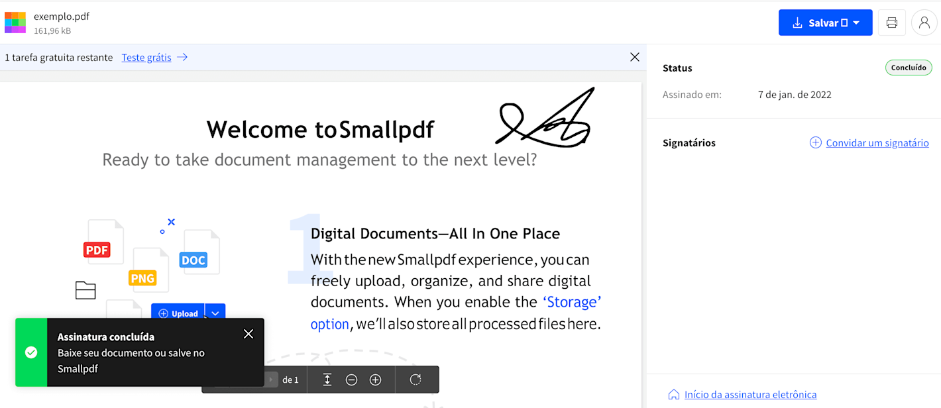
Task: Click the home icon at panel bottom
Action: [674, 395]
